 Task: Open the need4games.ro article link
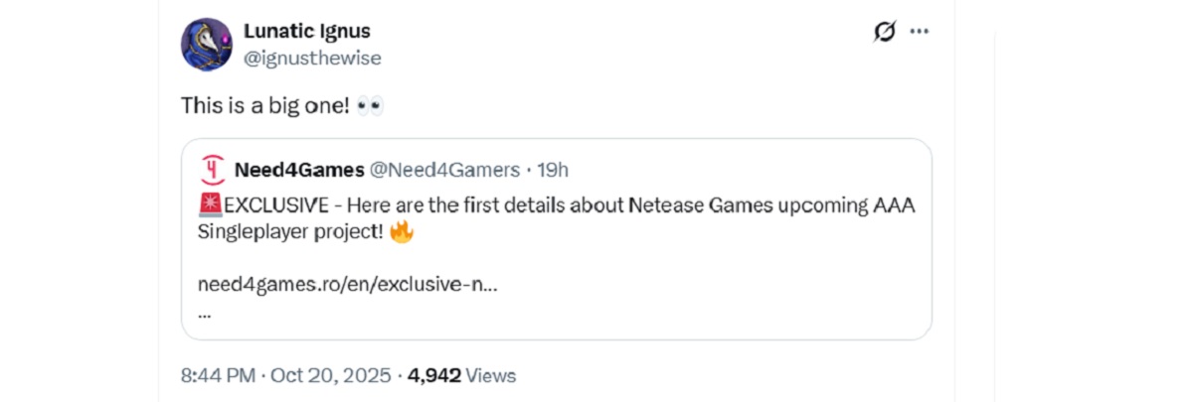pos(347,284)
